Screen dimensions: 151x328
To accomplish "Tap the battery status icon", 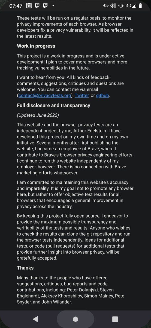I will [x=140, y=5].
